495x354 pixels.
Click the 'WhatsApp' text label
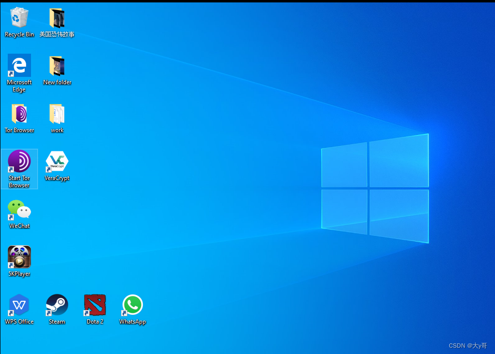click(132, 322)
